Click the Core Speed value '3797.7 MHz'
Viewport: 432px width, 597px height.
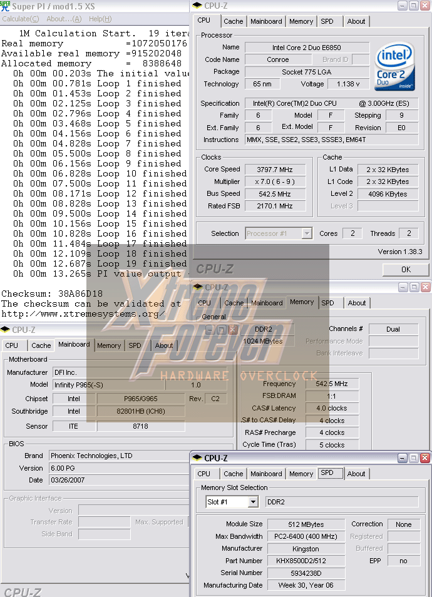[x=275, y=170]
